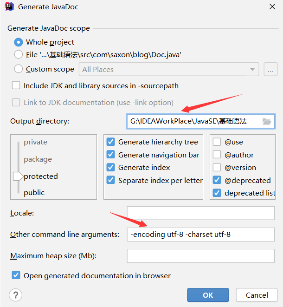283x307 pixels.
Task: Click the Locale text field
Action: (200, 213)
